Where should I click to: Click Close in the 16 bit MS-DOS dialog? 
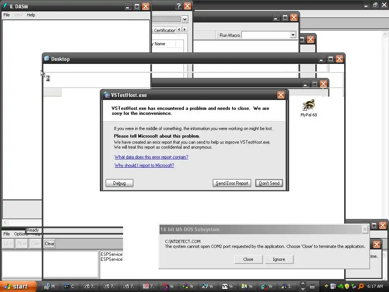[x=248, y=259]
